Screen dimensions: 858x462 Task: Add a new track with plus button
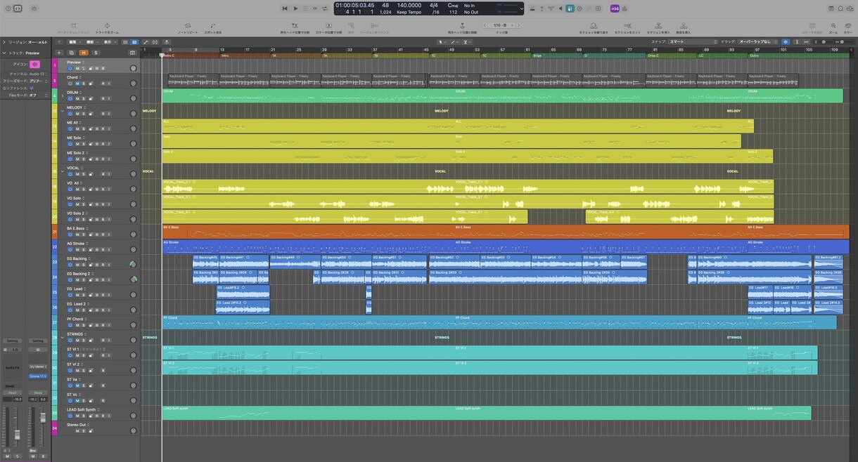[59, 53]
